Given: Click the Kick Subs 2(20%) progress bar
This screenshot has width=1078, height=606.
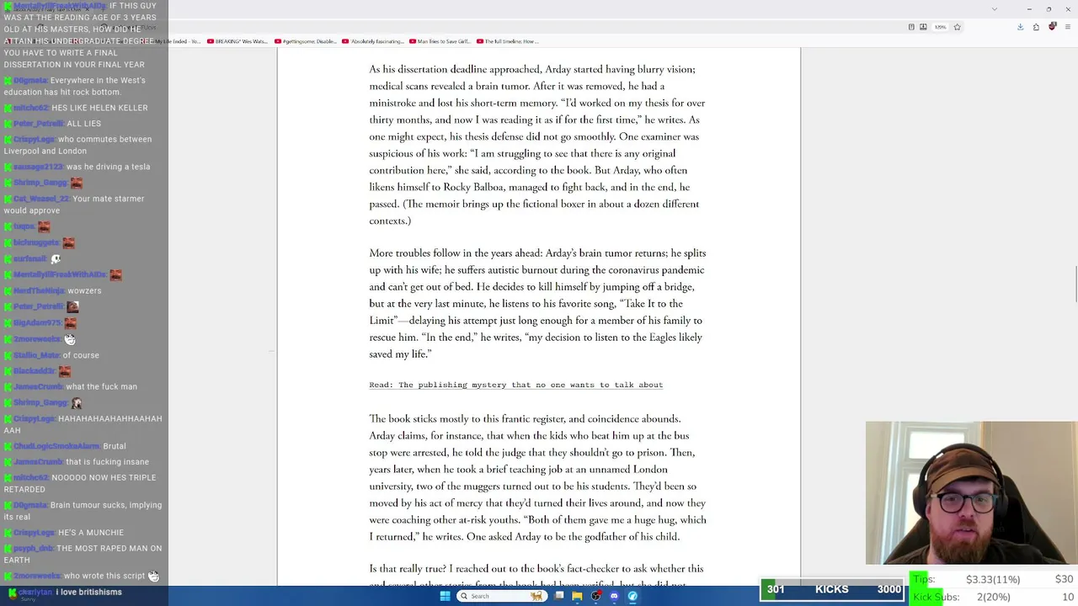Looking at the screenshot, I should (x=994, y=597).
